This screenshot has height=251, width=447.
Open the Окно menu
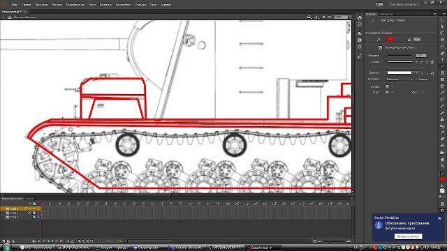tap(154, 5)
